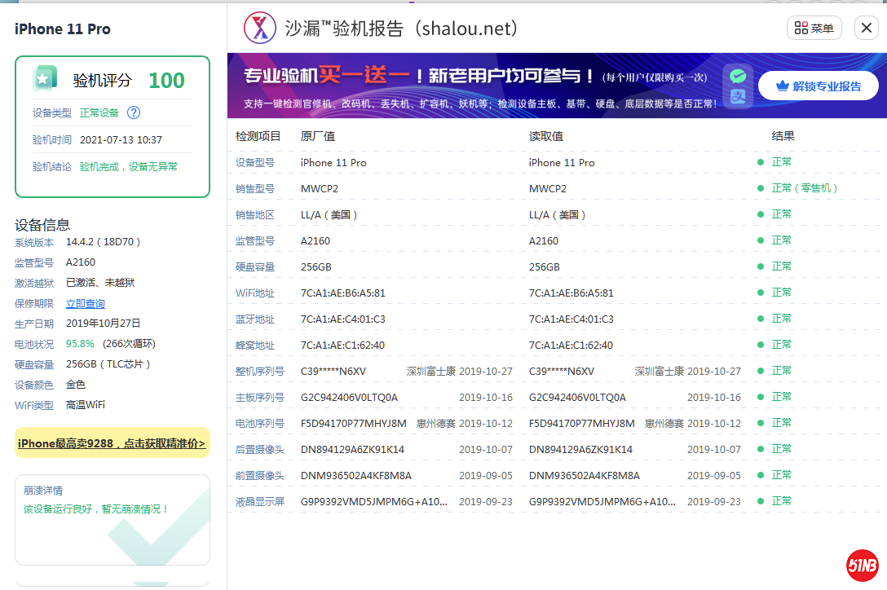Click the Shalou hourglass logo icon
Image resolution: width=887 pixels, height=590 pixels.
point(260,29)
